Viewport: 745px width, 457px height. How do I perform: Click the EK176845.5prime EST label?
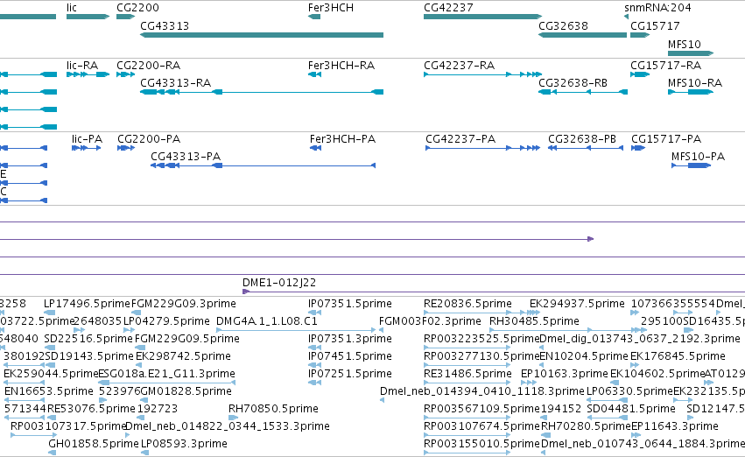[x=678, y=355]
